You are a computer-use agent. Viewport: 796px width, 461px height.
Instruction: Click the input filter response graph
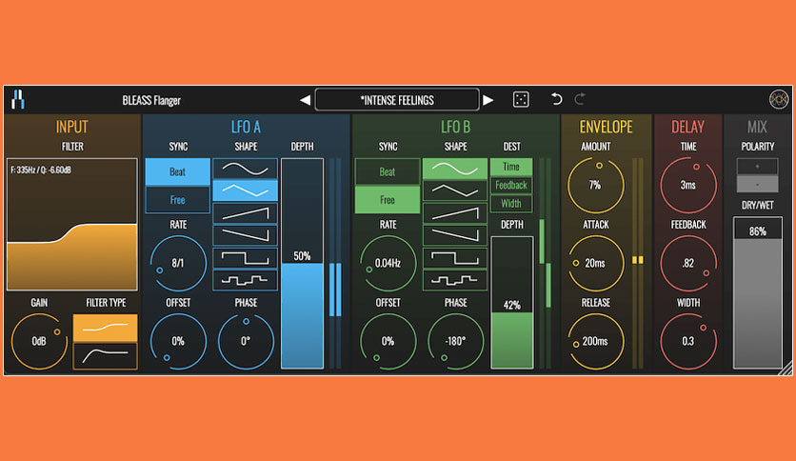coord(71,225)
